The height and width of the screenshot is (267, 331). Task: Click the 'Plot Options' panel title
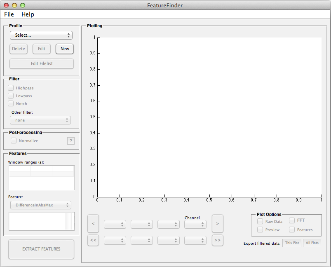[269, 214]
